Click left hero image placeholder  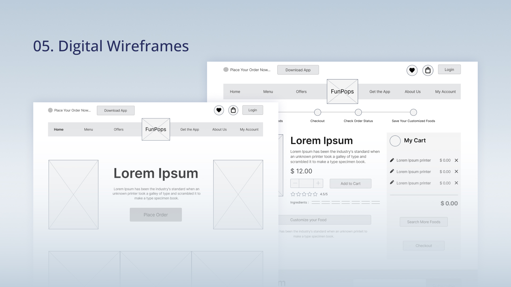point(73,195)
